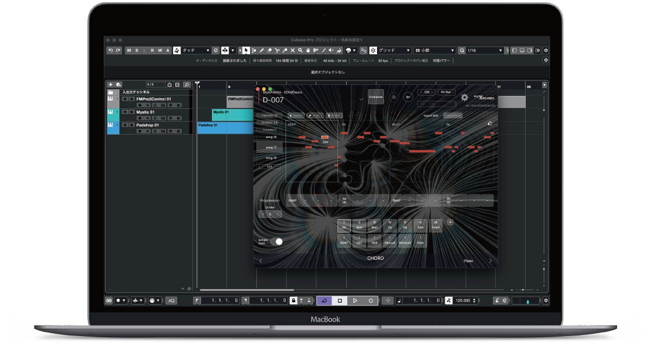The height and width of the screenshot is (346, 655).
Task: Select the Split scissors tool
Action: (277, 51)
